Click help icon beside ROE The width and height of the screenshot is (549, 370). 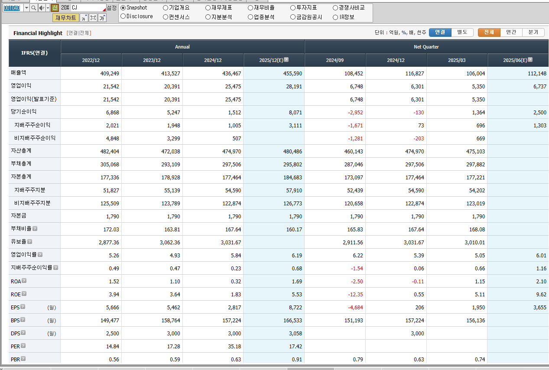(24, 294)
